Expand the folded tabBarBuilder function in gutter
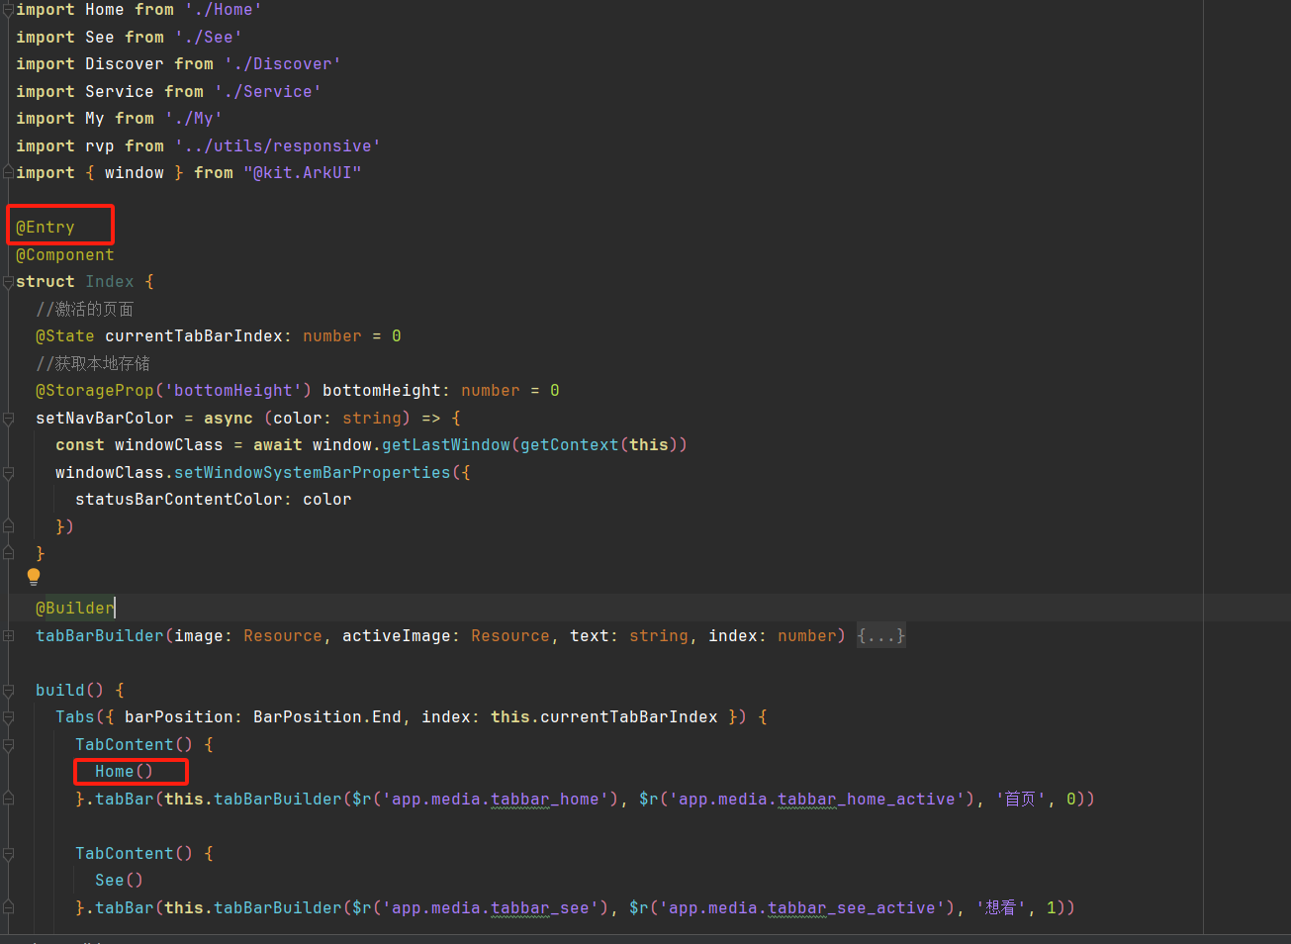1291x944 pixels. click(8, 635)
